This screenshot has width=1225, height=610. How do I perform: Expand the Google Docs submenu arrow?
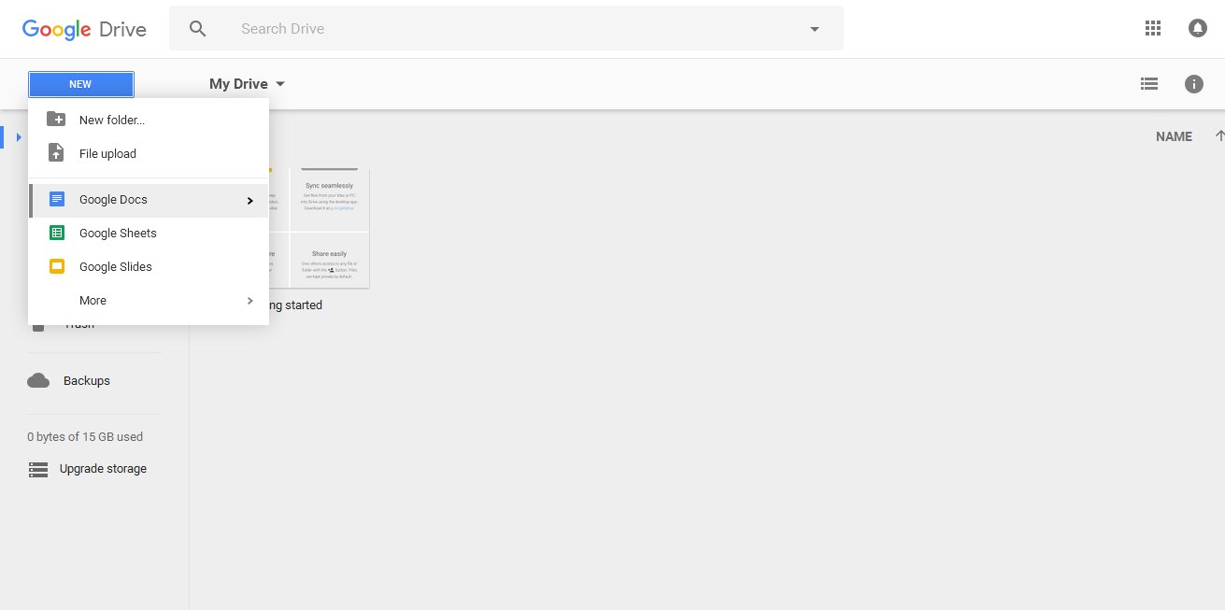[x=249, y=200]
